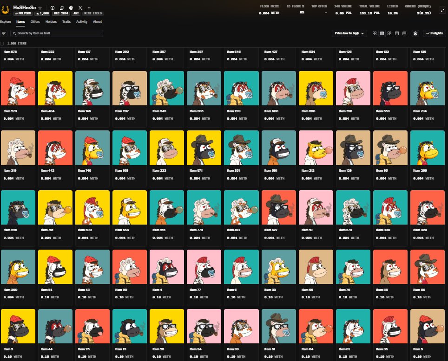Visit the collection's X (Twitter) profile
Image resolution: width=448 pixels, height=361 pixels.
pos(80,8)
